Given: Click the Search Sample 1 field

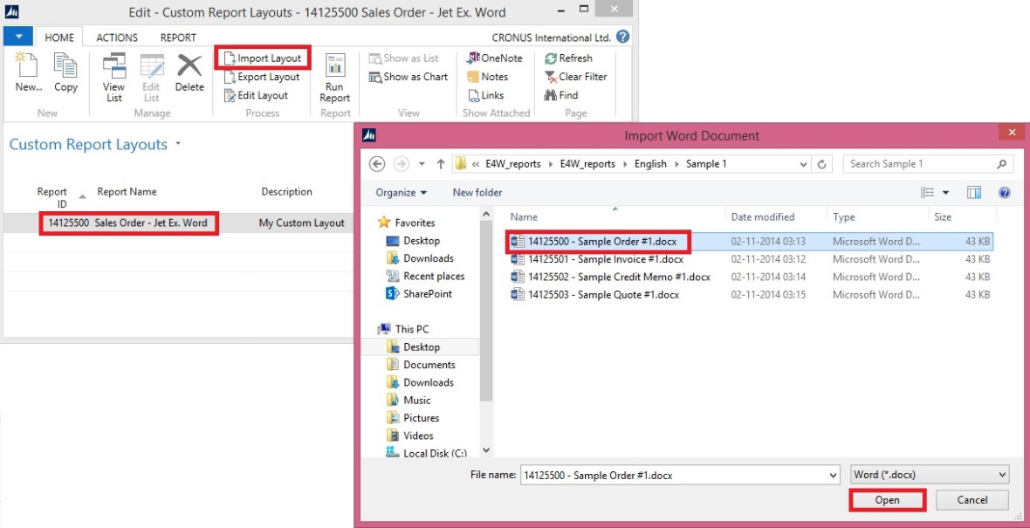Looking at the screenshot, I should click(x=921, y=164).
